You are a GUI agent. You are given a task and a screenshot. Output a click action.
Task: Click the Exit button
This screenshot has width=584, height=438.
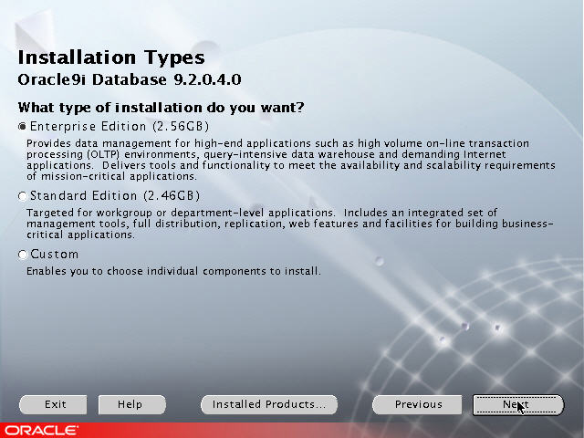pos(53,404)
